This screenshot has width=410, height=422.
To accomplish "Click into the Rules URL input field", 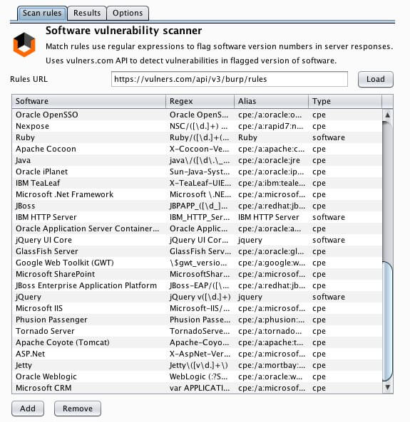I will pyautogui.click(x=230, y=79).
